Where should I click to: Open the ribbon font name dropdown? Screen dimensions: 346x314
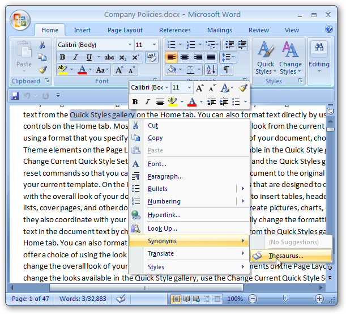point(130,45)
